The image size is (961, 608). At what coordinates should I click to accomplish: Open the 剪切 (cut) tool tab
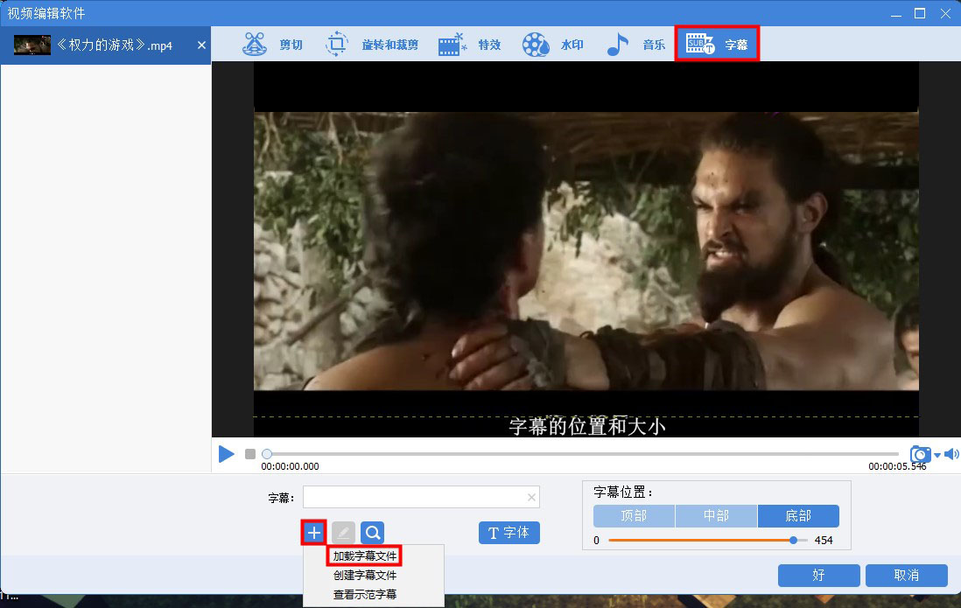pos(273,44)
